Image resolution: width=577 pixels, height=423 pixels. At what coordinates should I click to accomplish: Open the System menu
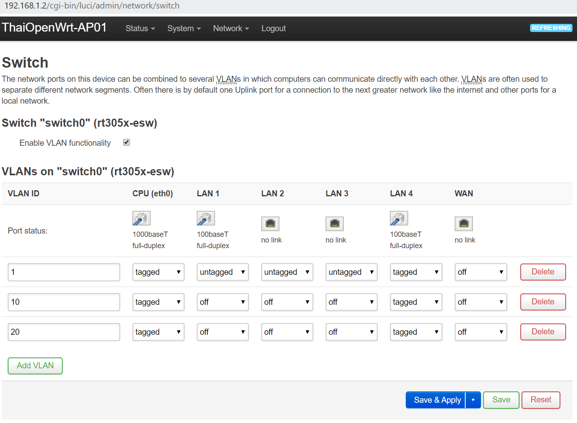point(184,28)
